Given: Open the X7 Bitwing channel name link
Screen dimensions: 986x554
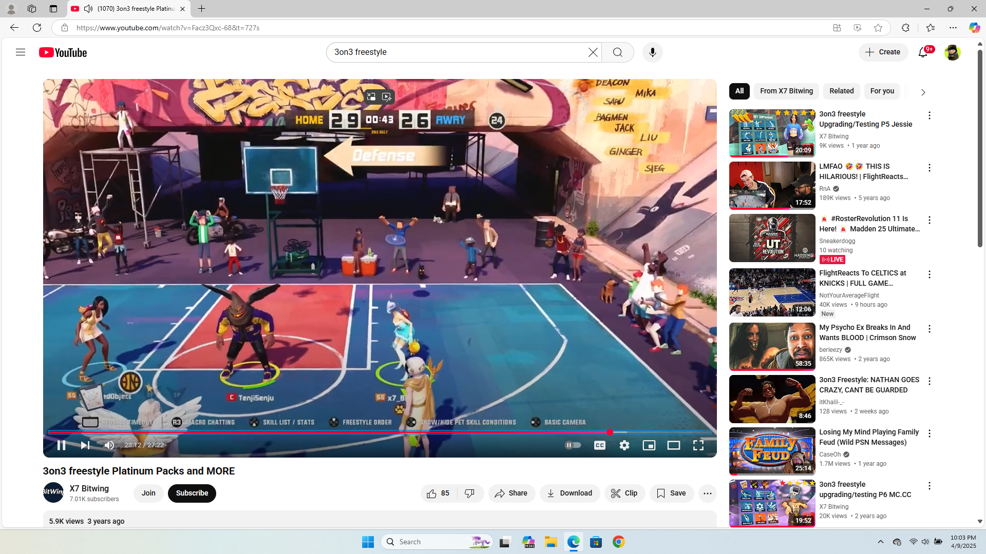Looking at the screenshot, I should click(89, 489).
